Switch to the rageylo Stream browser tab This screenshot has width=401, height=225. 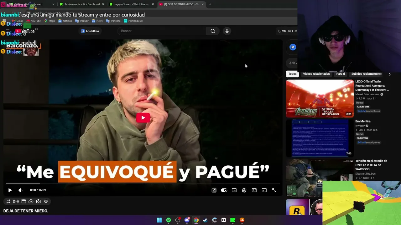pyautogui.click(x=131, y=4)
